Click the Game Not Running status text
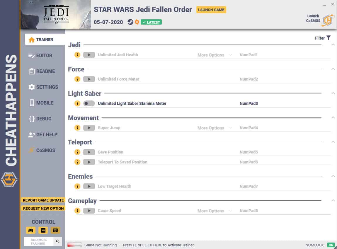 [101, 245]
